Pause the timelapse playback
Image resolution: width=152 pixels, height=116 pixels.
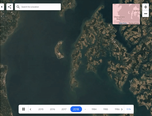[24, 109]
